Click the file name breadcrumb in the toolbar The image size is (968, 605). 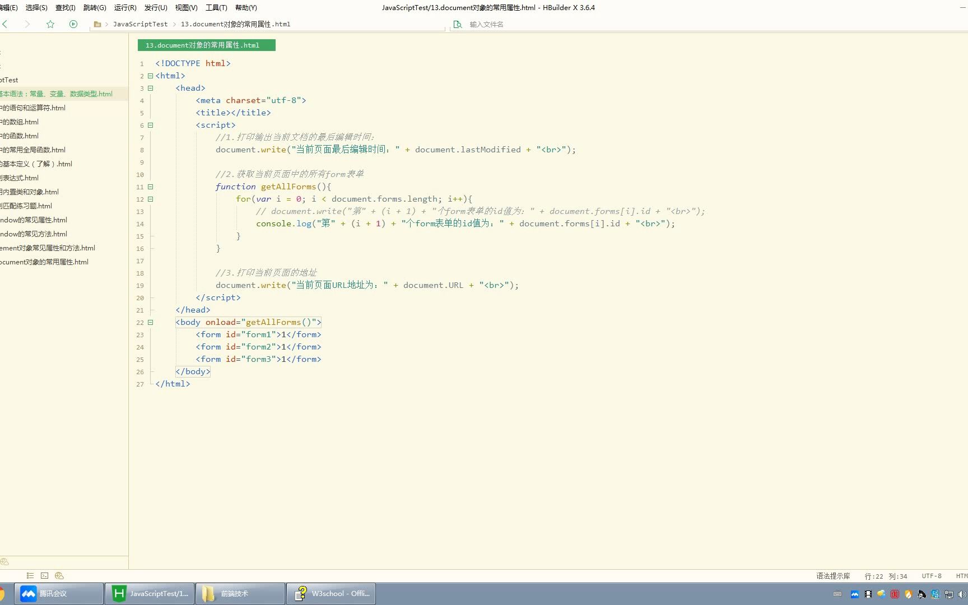tap(235, 24)
